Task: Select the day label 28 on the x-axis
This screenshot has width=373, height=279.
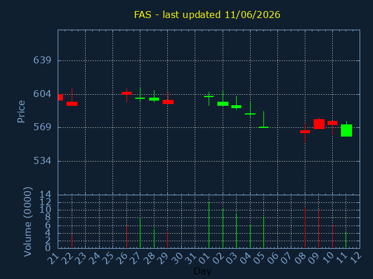Action: point(149,258)
